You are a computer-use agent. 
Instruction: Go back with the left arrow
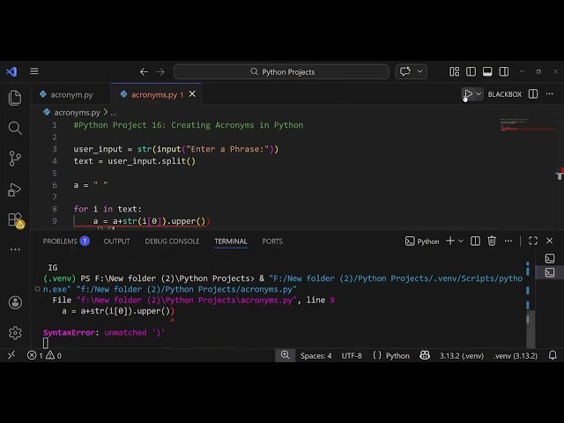(x=144, y=72)
